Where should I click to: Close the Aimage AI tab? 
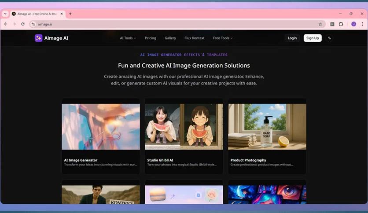click(x=62, y=14)
